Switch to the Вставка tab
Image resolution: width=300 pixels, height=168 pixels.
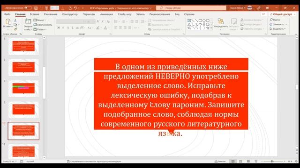pyautogui.click(x=34, y=14)
